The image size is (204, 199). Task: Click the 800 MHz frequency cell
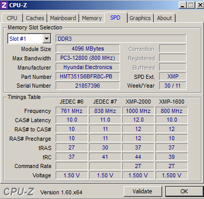172,111
